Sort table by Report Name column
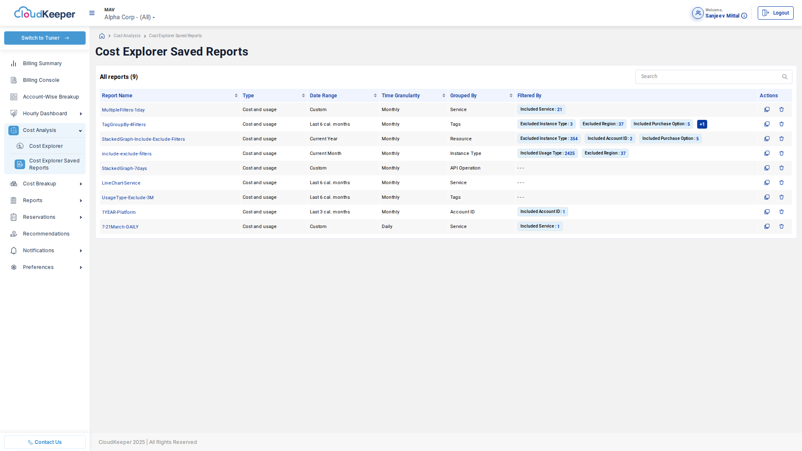 236,96
